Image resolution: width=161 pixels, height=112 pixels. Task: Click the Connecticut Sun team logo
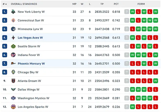pyautogui.click(x=13, y=20)
